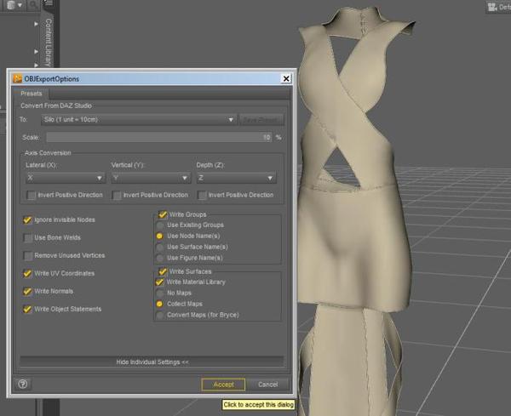Viewport: 511px width, 416px height.
Task: Uncheck Ignore Invisible Nodes
Action: 28,220
